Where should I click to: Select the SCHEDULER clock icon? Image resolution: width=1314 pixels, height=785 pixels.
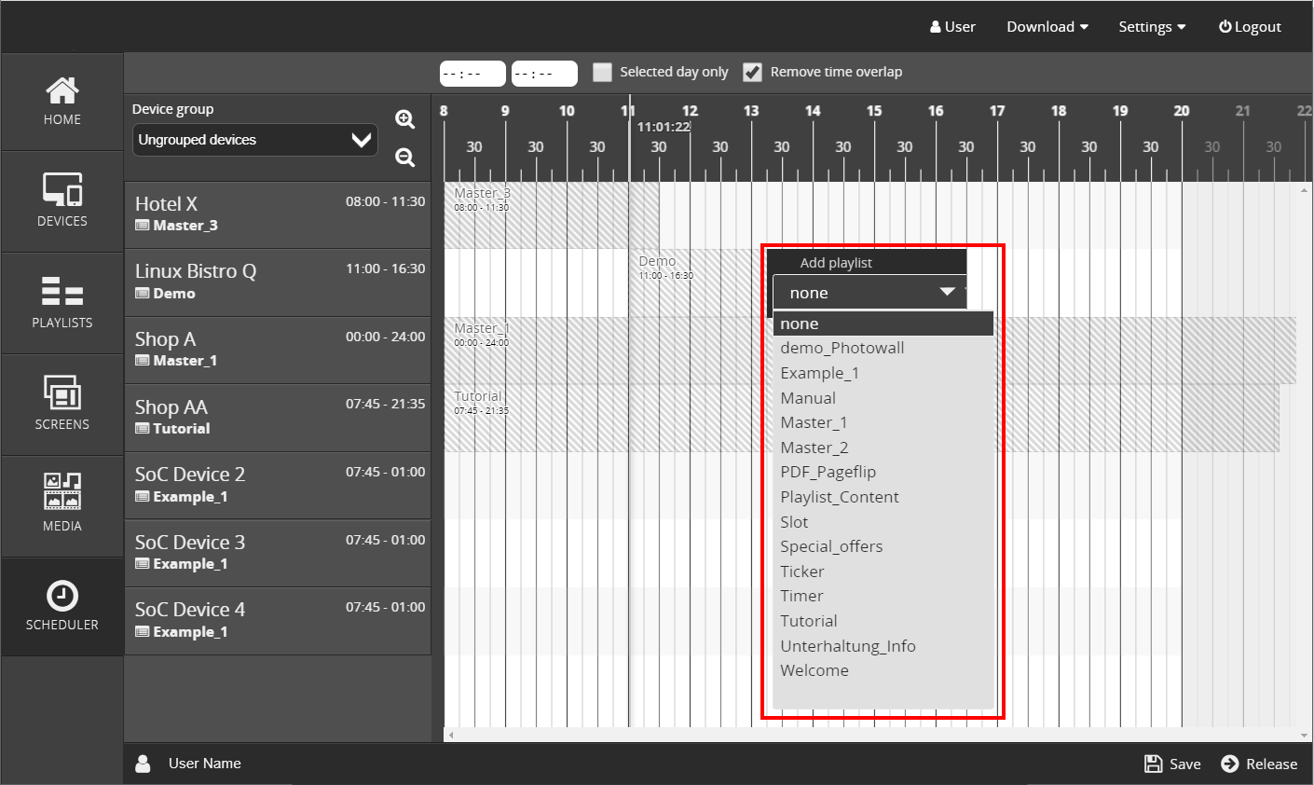tap(62, 596)
